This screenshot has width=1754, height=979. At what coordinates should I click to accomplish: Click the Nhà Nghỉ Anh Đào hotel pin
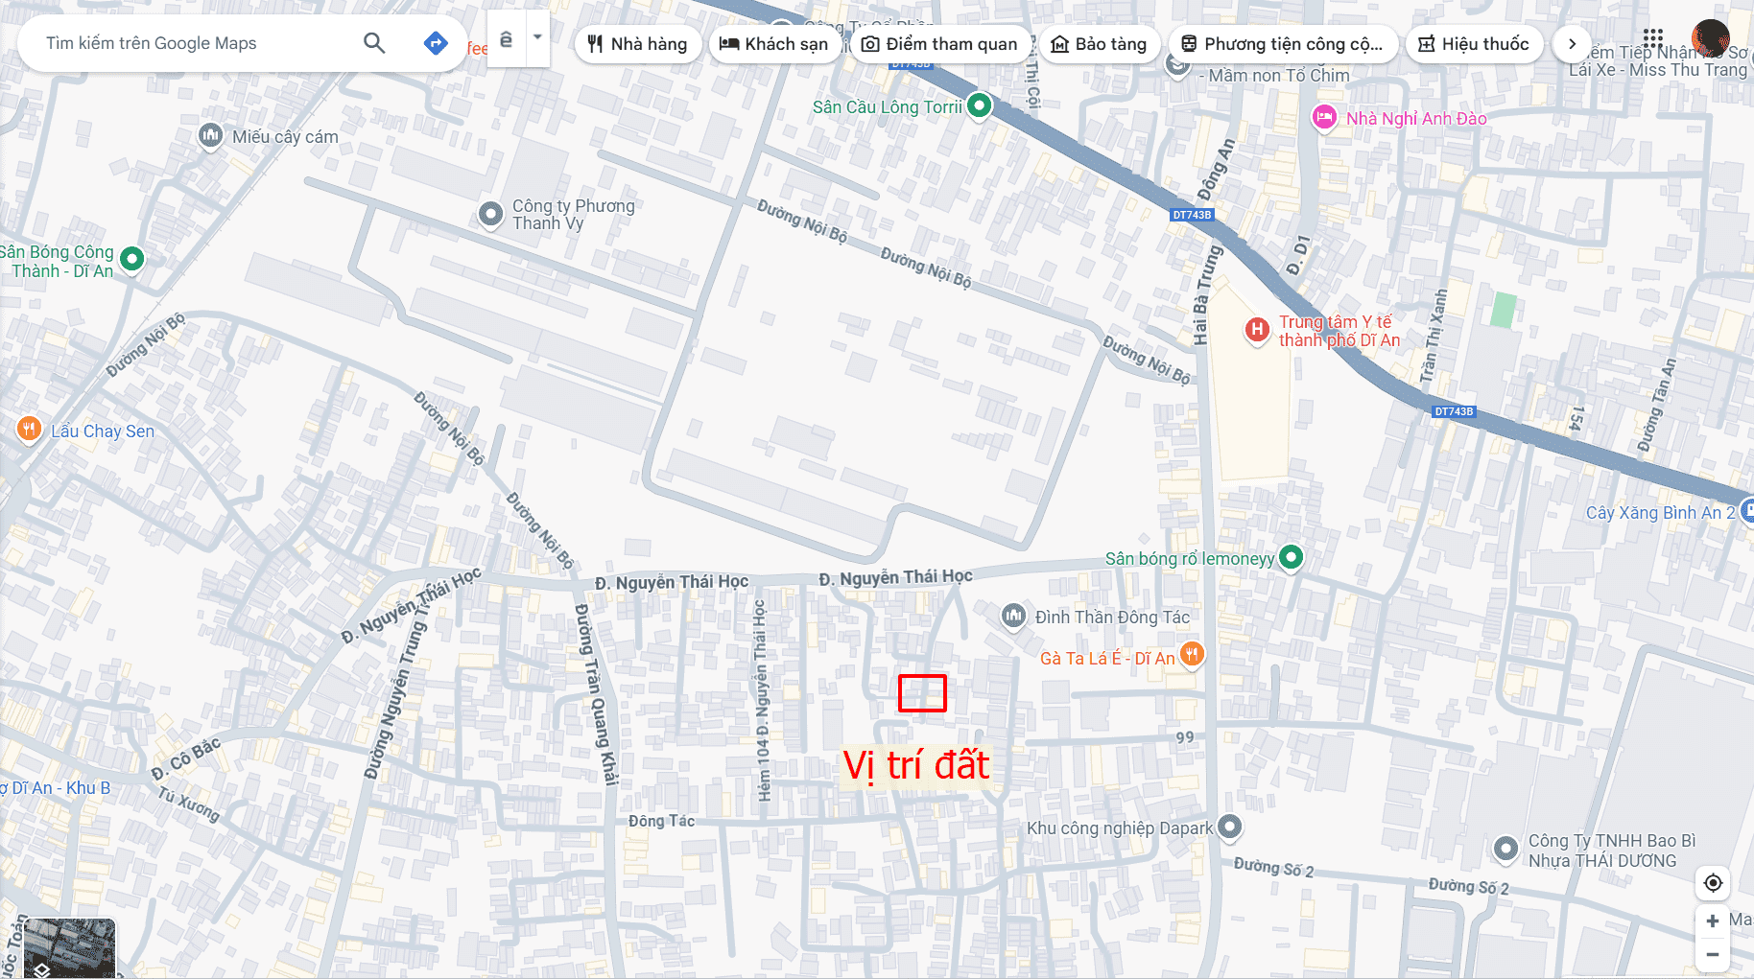click(1324, 118)
